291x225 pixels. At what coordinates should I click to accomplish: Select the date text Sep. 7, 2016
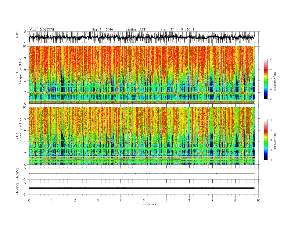click(103, 29)
